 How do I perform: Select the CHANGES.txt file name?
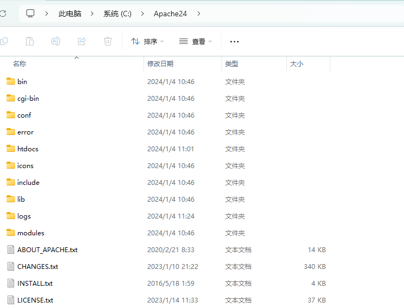tap(37, 266)
